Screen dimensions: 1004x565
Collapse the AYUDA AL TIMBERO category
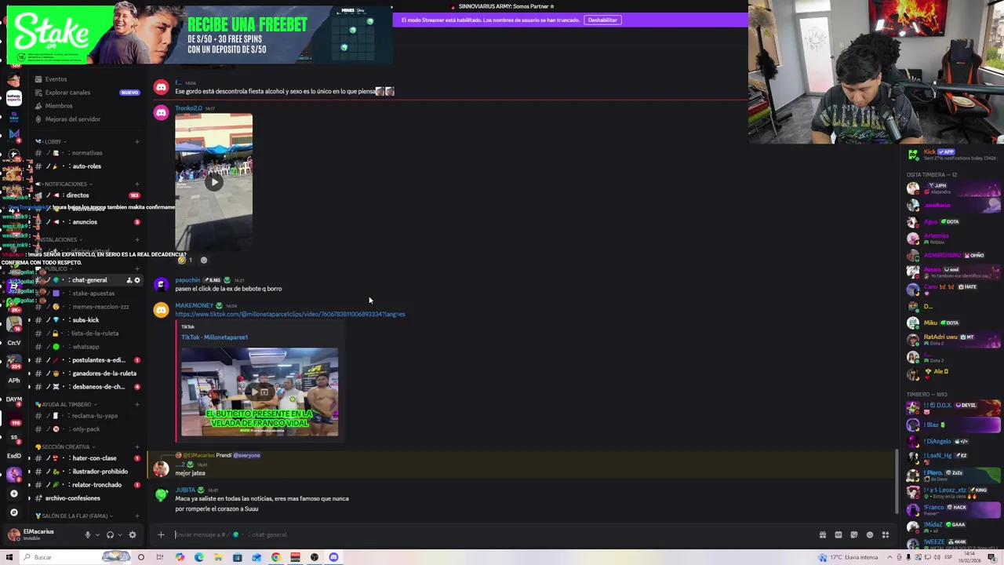coord(67,404)
